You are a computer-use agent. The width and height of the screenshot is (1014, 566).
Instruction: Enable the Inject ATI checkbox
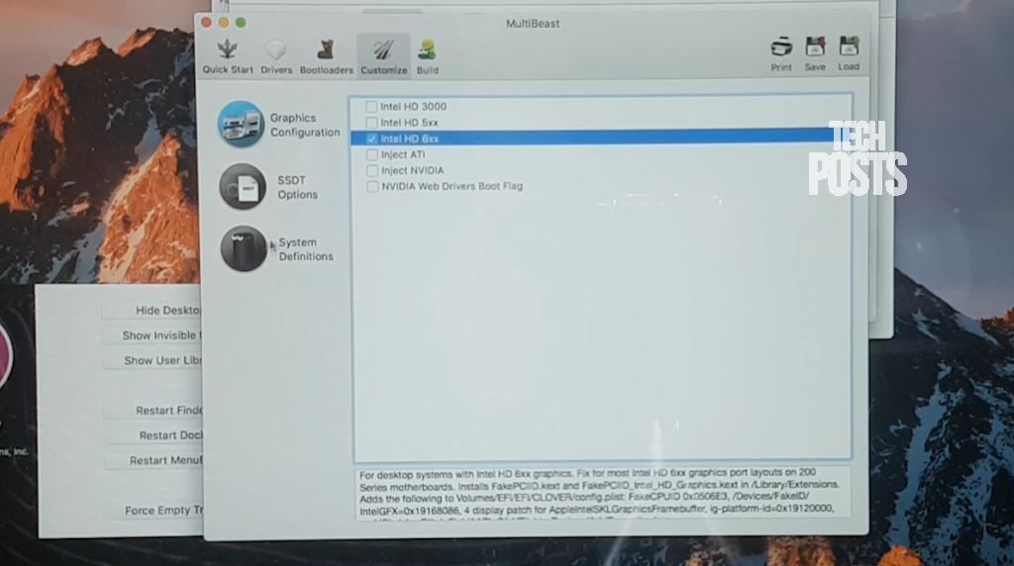coord(372,154)
